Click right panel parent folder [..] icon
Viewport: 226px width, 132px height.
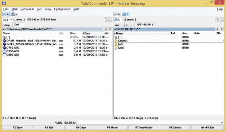pos(116,37)
